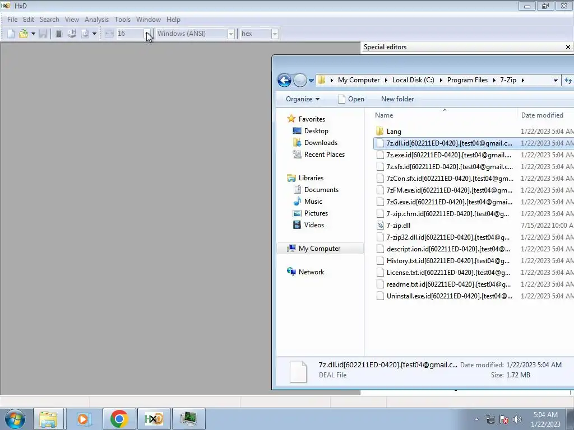Click the Windows Start button
Viewport: 574px width, 430px height.
(15, 419)
